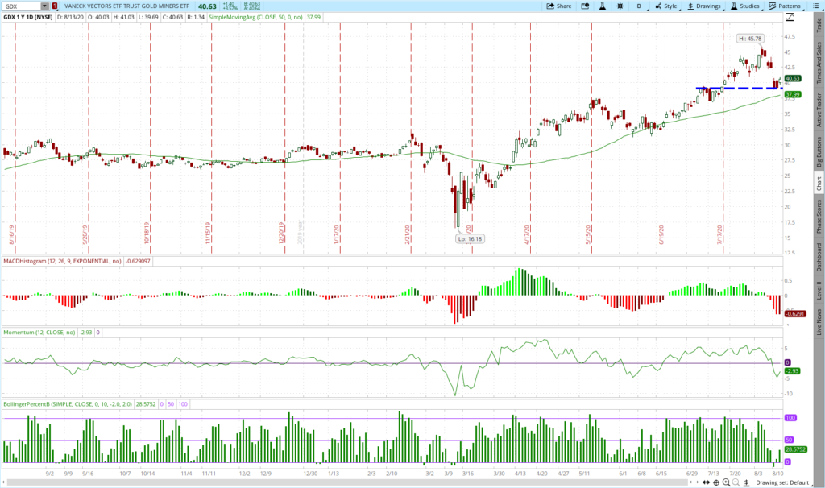The width and height of the screenshot is (825, 488).
Task: Click the flask icon beside the gear
Action: click(x=603, y=6)
